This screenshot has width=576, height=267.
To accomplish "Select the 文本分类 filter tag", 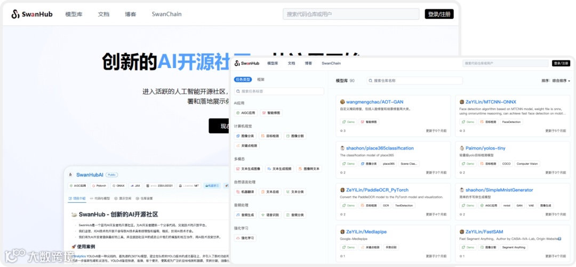I will [x=295, y=191].
